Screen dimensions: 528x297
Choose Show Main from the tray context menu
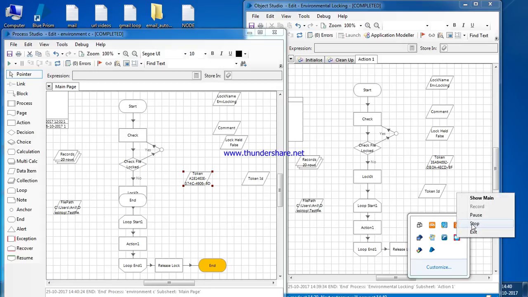[481, 198]
